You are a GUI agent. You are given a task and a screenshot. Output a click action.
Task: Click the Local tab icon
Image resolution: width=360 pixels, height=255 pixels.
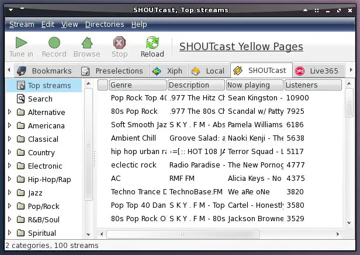pos(196,71)
